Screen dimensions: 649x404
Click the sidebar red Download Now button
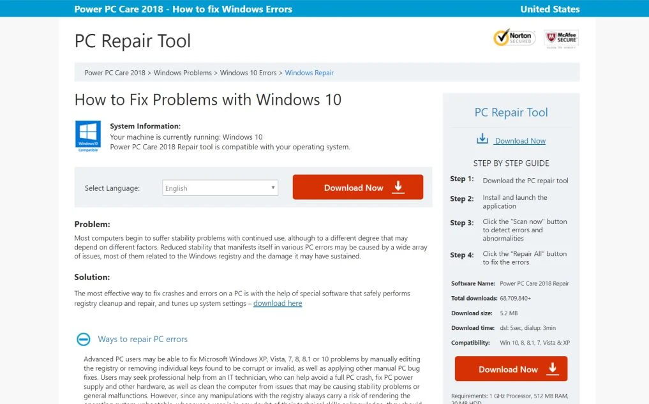[511, 369]
